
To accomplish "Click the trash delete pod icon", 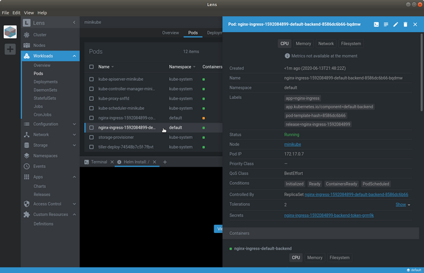I will [405, 24].
